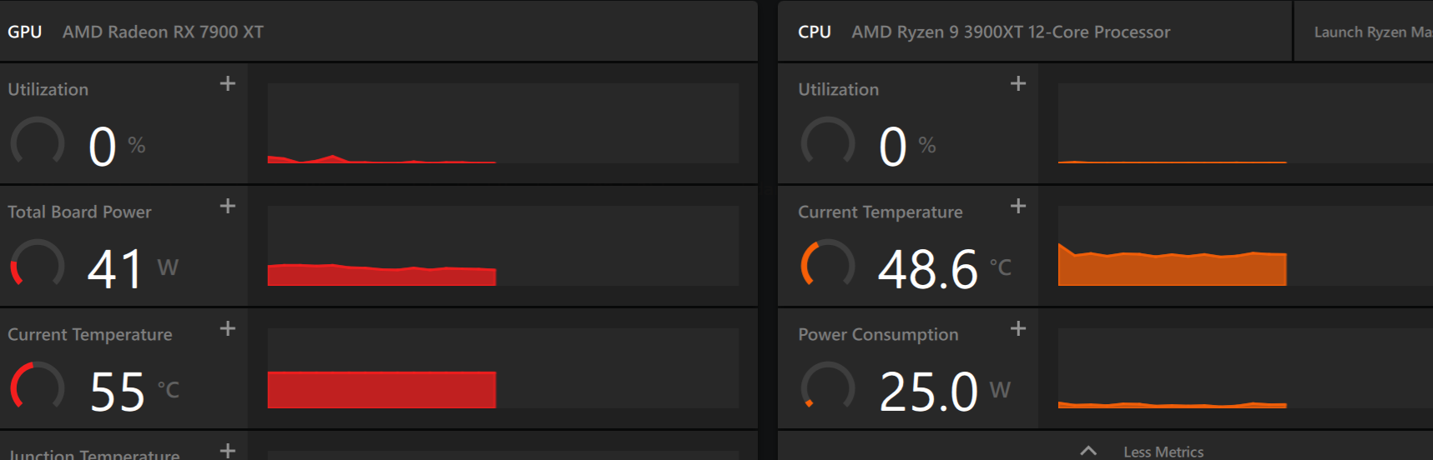Click plus icon beside Total Board Power
Viewport: 1433px width, 460px height.
tap(228, 206)
